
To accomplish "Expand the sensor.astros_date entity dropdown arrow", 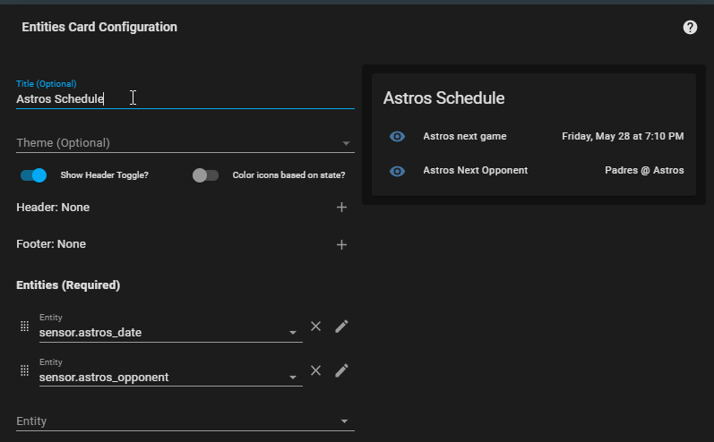I will click(293, 333).
